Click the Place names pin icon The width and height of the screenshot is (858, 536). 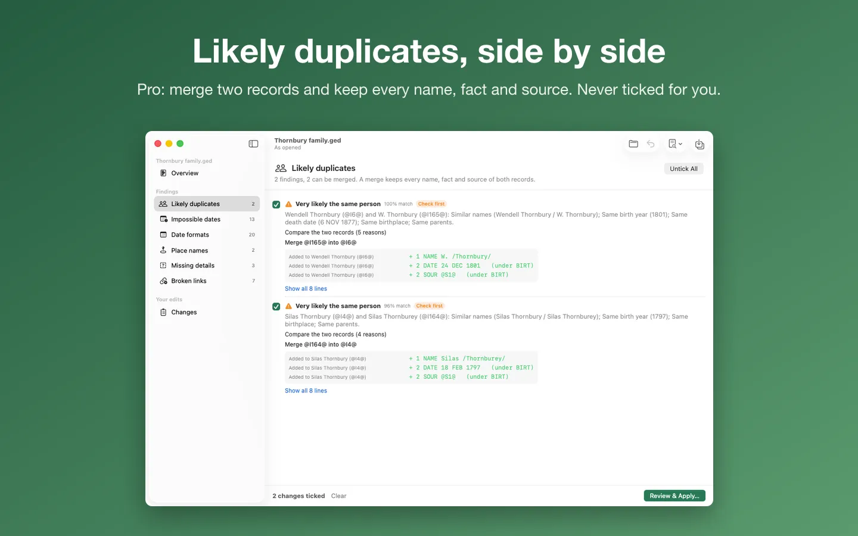163,250
